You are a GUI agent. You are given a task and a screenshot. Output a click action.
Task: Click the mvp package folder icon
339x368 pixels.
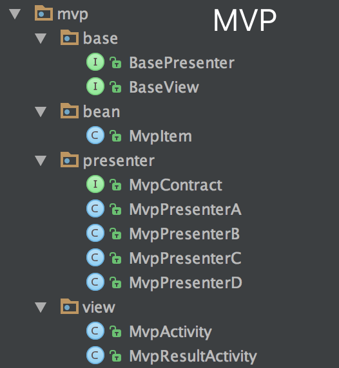pyautogui.click(x=44, y=13)
